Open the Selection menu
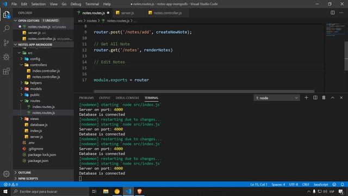 (x=39, y=4)
